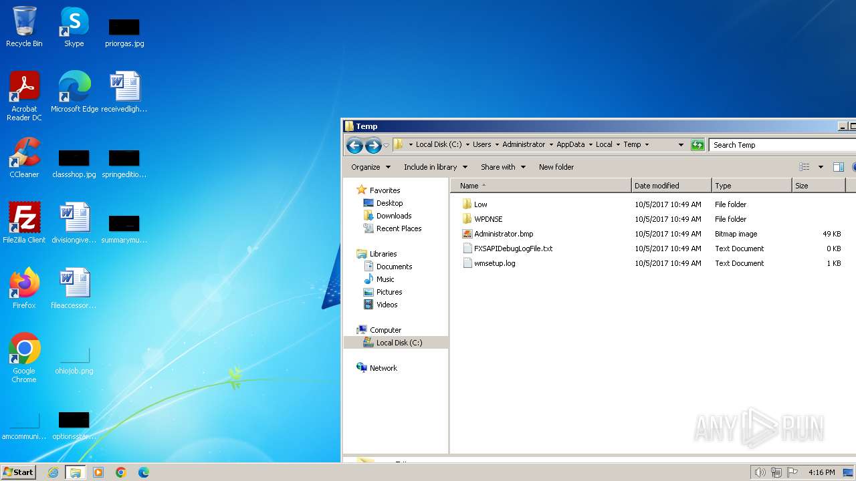Viewport: 856px width, 481px height.
Task: Open Pictures library in navigation pane
Action: [x=389, y=292]
